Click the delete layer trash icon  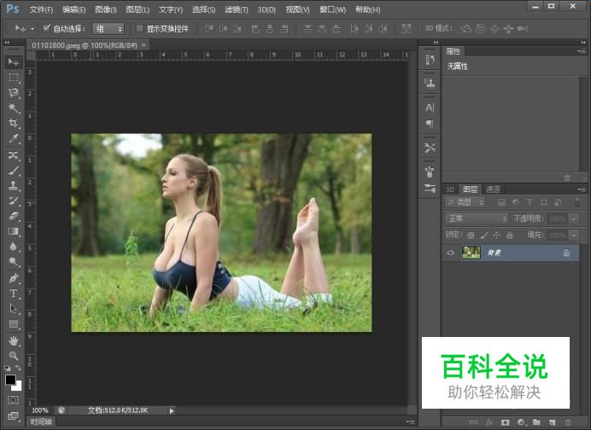tap(567, 421)
